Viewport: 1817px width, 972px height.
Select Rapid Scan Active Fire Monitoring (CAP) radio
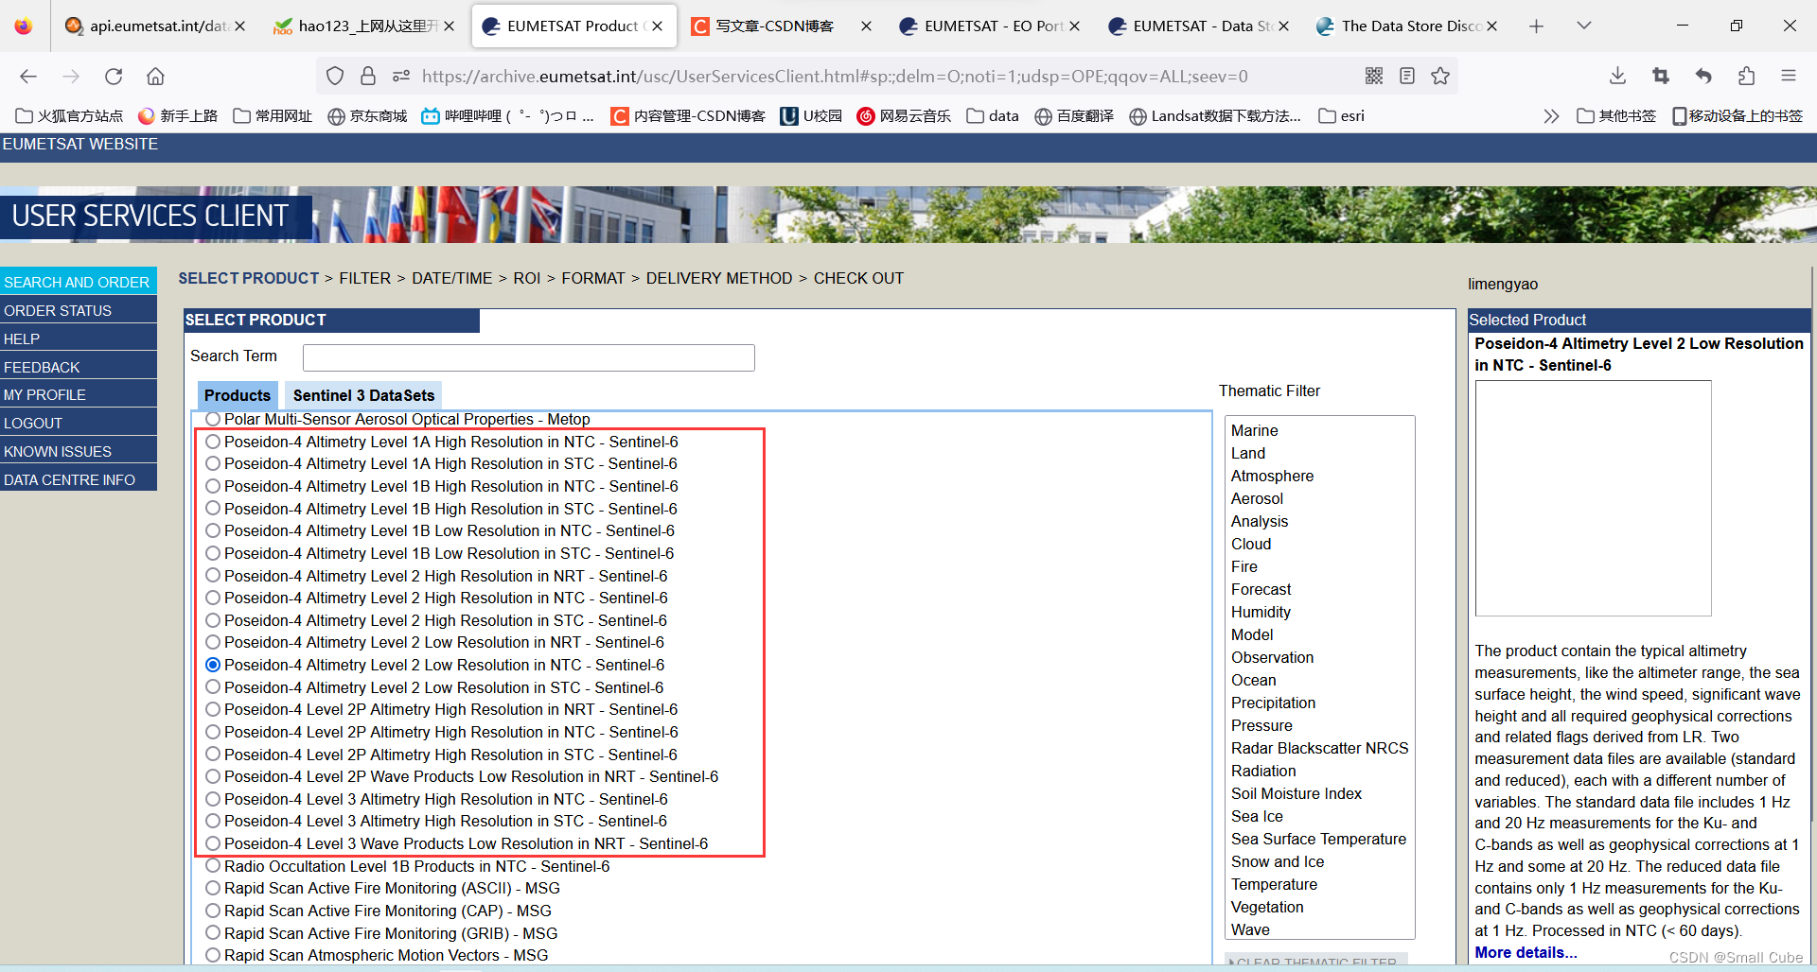click(213, 911)
